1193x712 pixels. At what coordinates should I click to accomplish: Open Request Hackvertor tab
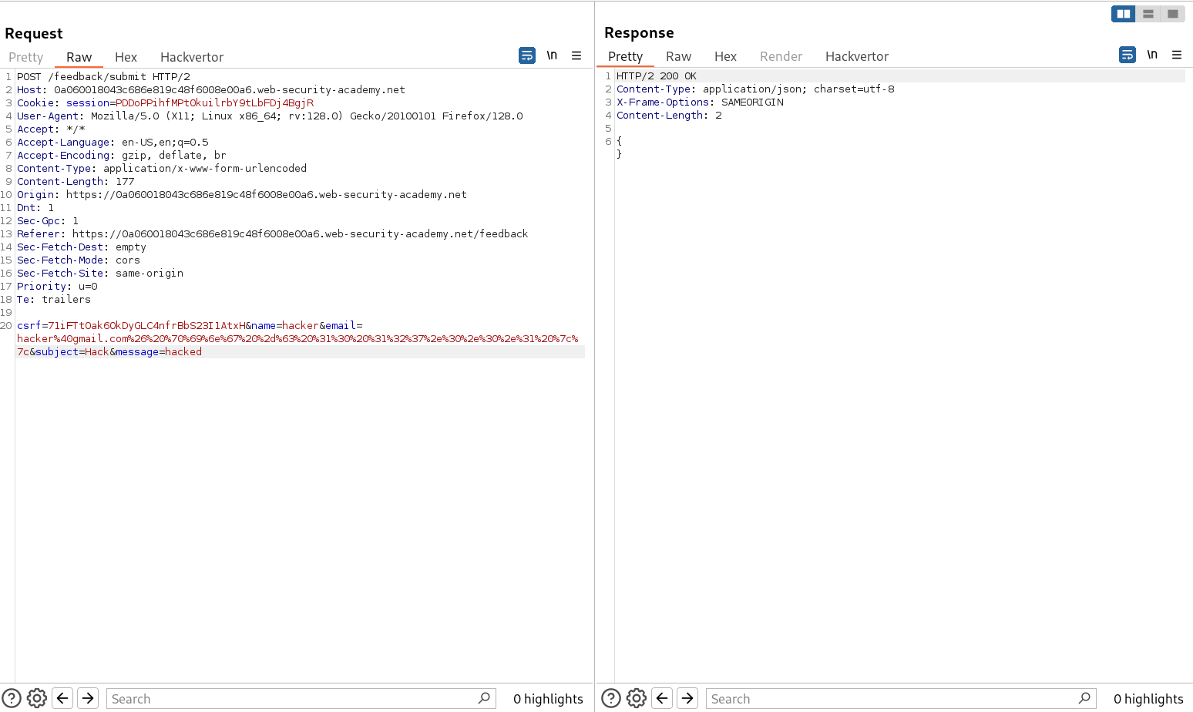[192, 57]
